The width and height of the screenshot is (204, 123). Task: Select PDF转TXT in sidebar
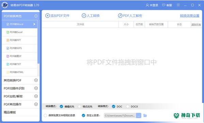click(19, 64)
